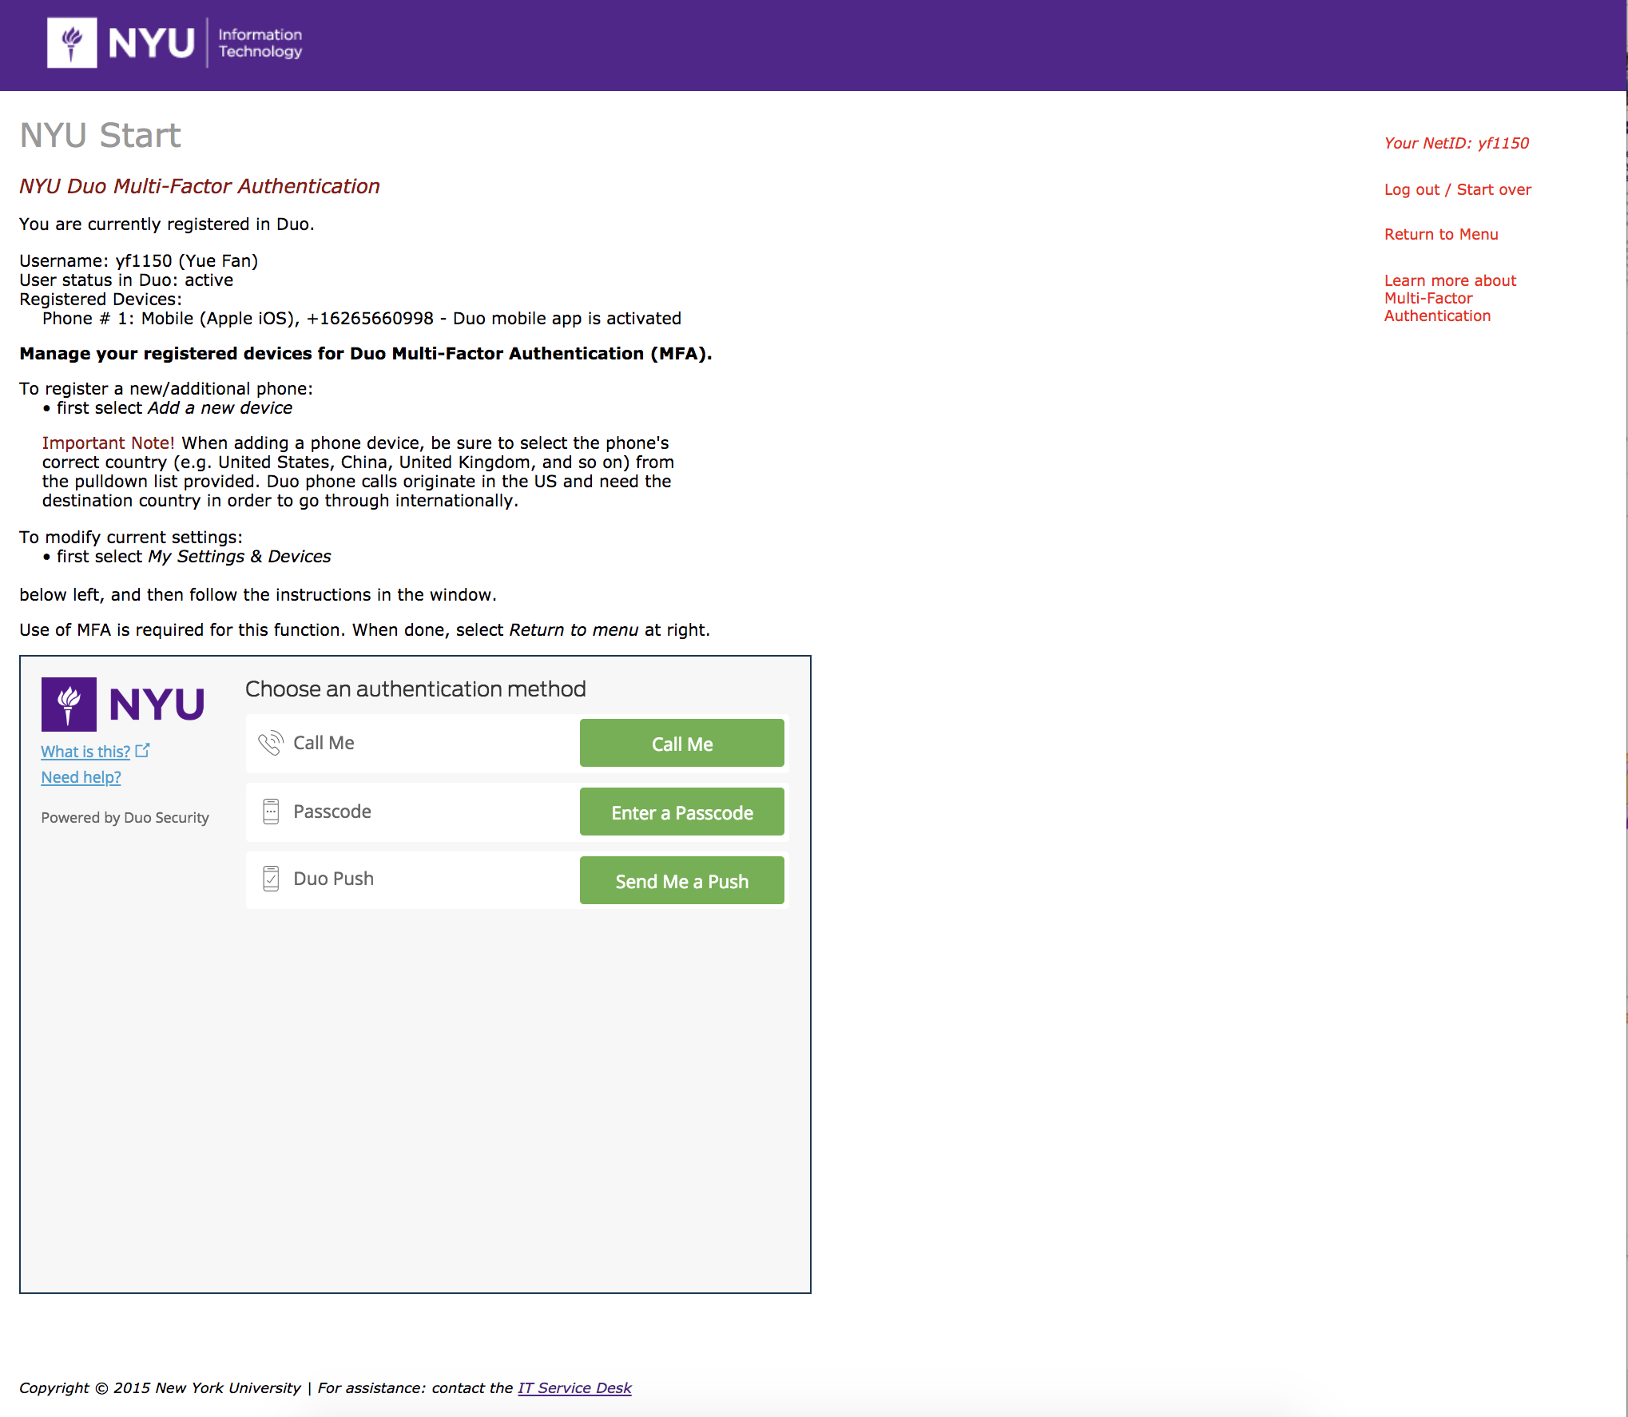Click the NYU torch logo in header
This screenshot has width=1628, height=1417.
(x=72, y=43)
